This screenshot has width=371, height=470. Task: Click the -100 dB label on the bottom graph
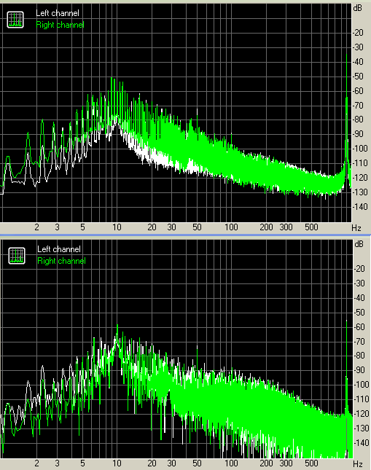(361, 384)
